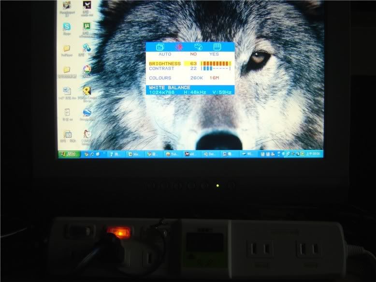
Task: Choose the NO option for AUTO
Action: click(193, 54)
